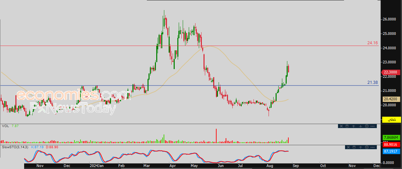402x169 pixels.
Task: Click the 23.0000 price axis label
Action: coord(390,62)
